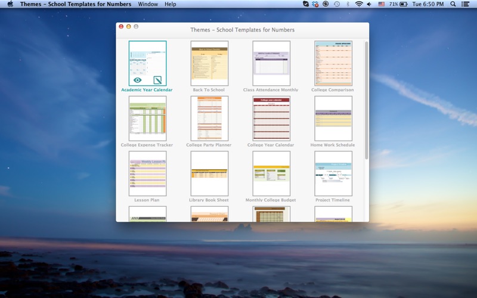Open the volume control in the menu bar
477x298 pixels.
coord(369,4)
